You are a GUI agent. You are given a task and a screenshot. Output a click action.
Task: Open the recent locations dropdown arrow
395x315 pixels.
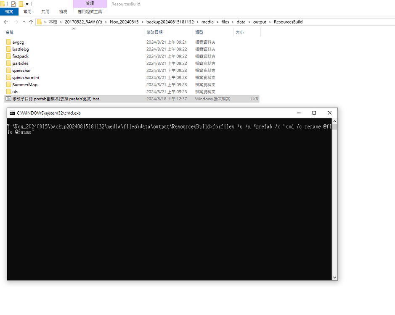(x=24, y=22)
